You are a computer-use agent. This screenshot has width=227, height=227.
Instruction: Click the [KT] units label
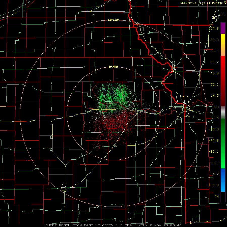[215, 17]
